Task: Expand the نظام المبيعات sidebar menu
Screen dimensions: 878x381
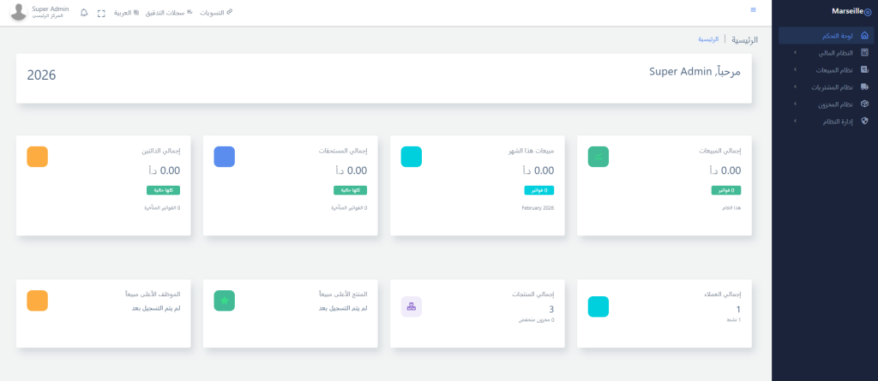Action: pyautogui.click(x=827, y=69)
